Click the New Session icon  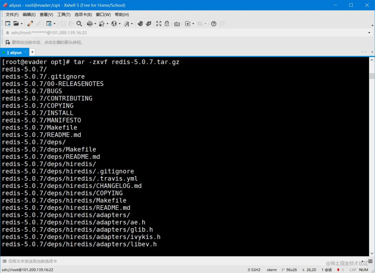[8, 24]
